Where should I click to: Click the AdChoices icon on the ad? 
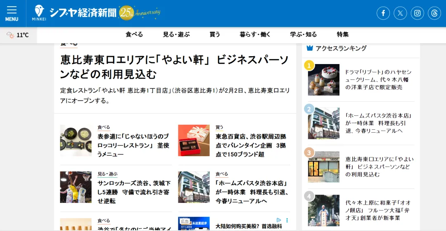coord(279,220)
